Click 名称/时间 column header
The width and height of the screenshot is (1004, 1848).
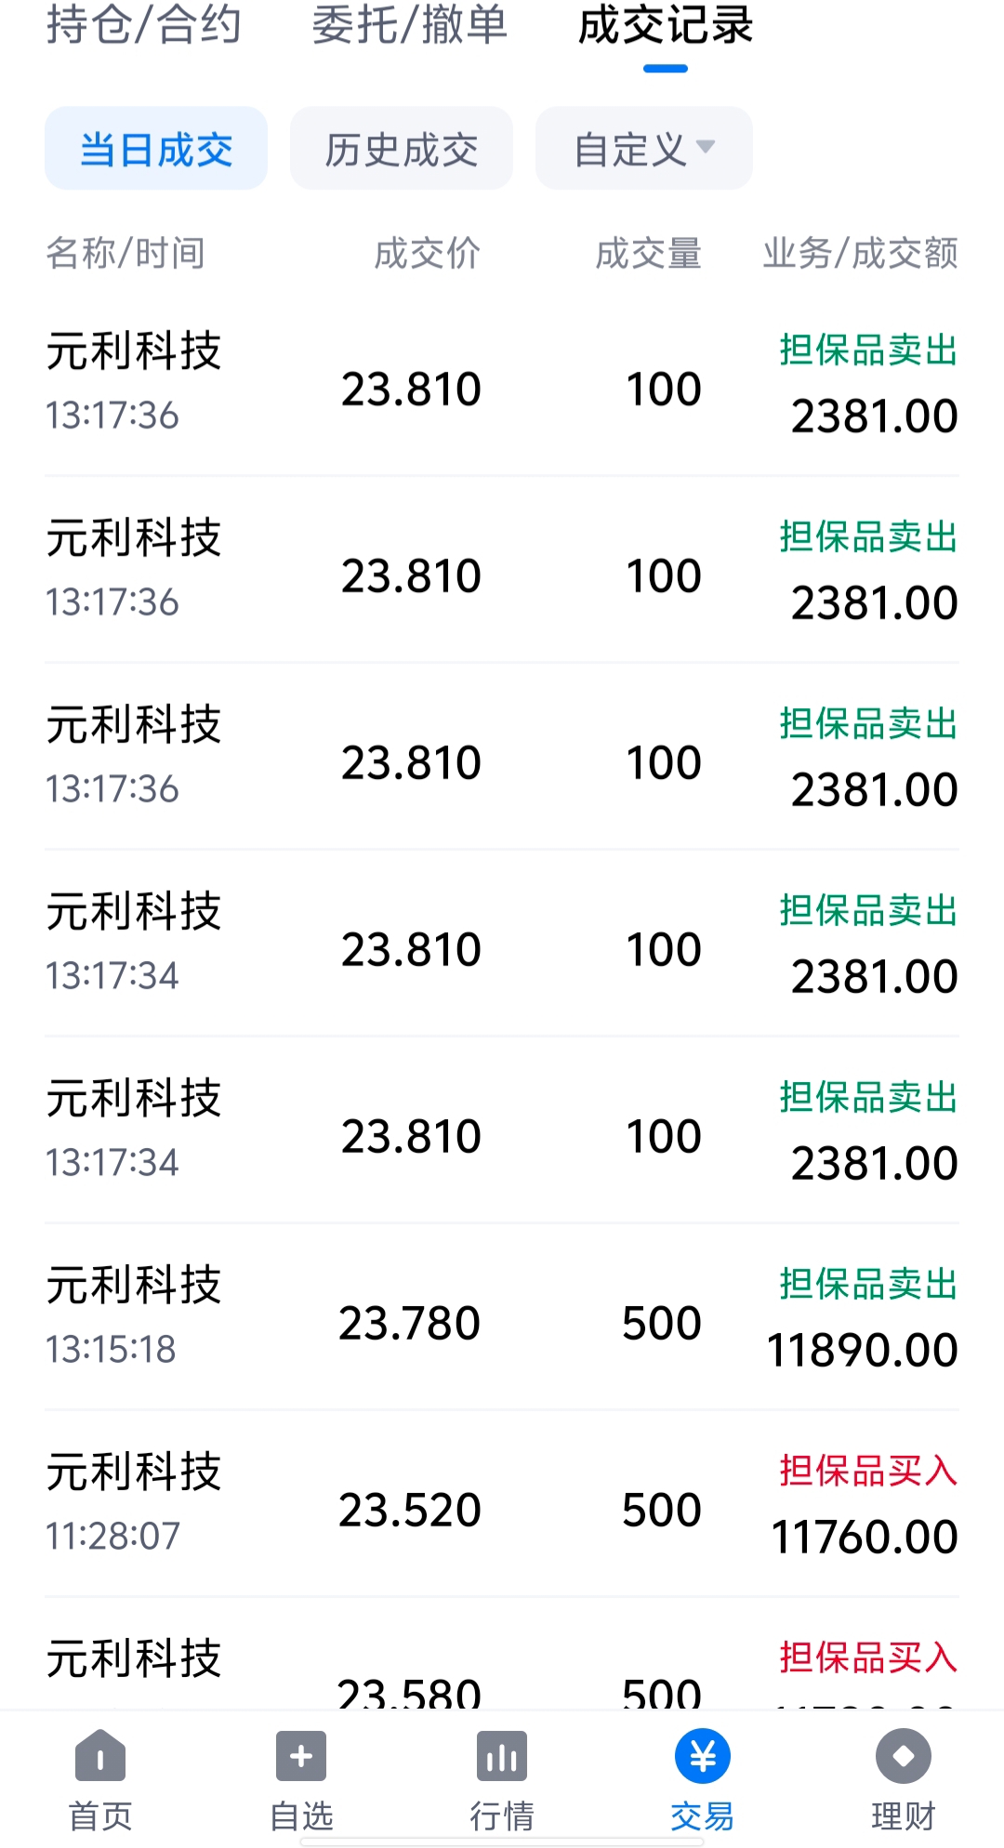125,253
